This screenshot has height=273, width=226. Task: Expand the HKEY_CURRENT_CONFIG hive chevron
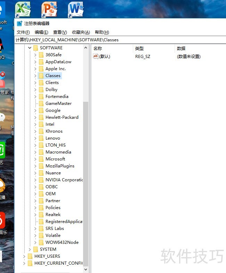pyautogui.click(x=24, y=263)
